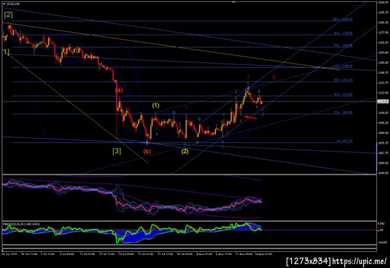Select the green [3] wave label
Screen dimensions: 390x268
116,151
